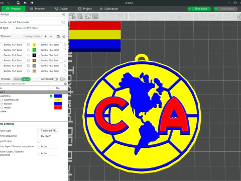Toggle the Advanced mode switch
Screen dimensions: 241x181
[56, 79]
